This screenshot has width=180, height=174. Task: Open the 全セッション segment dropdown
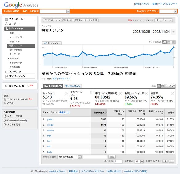pyautogui.click(x=164, y=20)
